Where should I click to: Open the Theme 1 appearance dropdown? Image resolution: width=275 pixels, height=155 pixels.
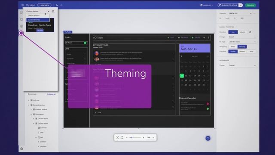(242, 65)
